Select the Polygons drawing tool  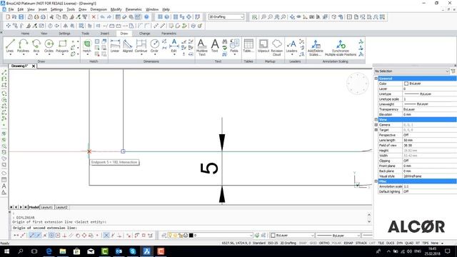tap(62, 46)
